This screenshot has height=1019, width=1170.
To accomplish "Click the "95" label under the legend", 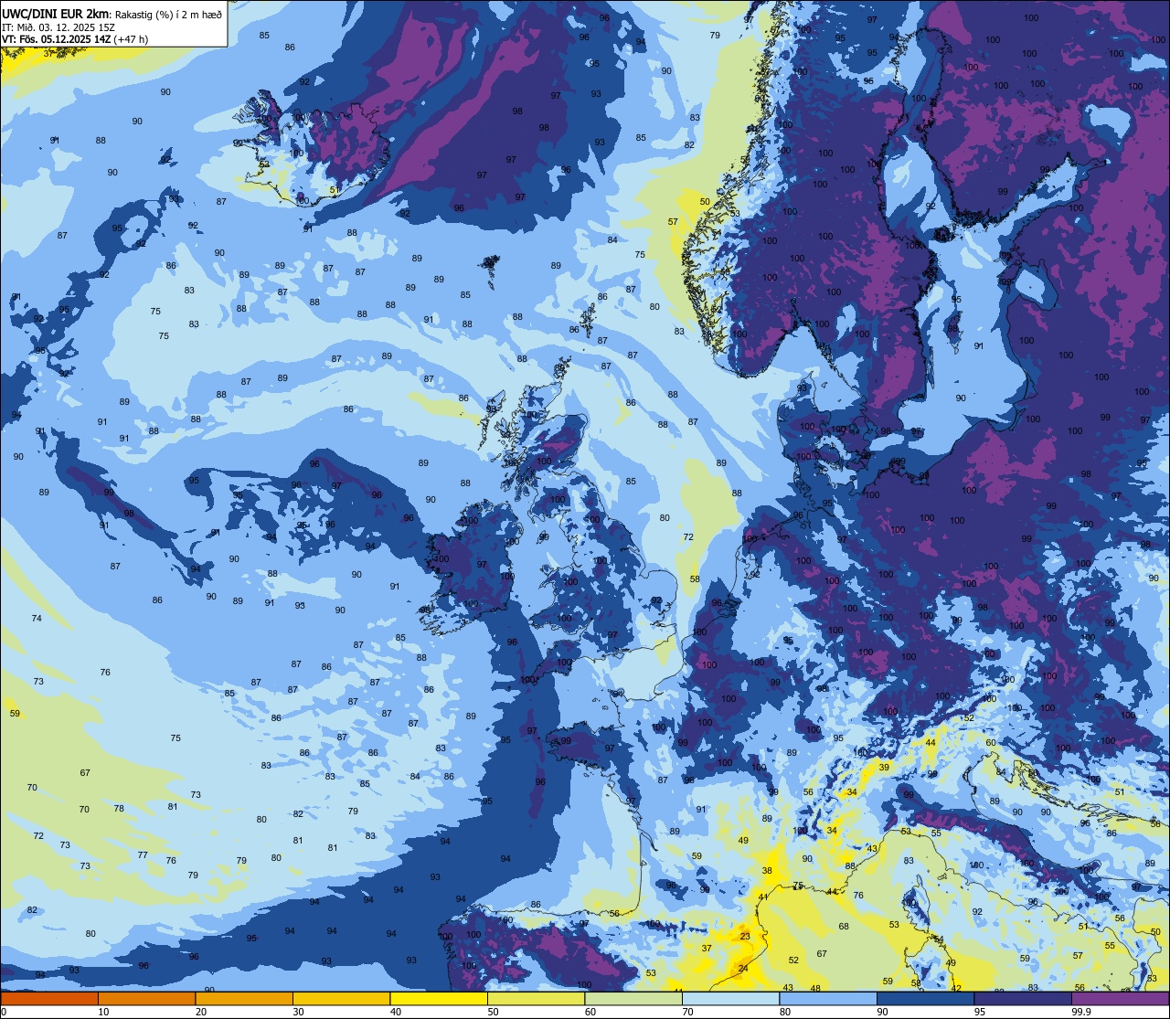I will click(980, 1012).
